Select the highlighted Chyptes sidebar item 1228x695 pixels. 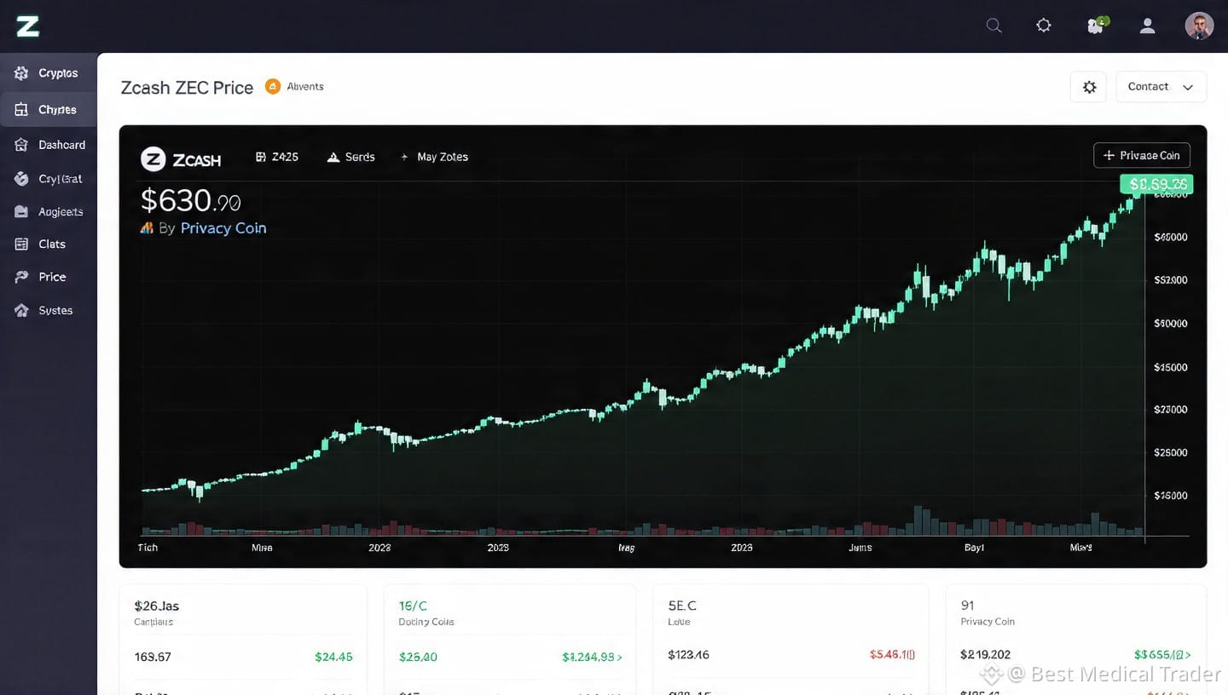[x=49, y=110]
